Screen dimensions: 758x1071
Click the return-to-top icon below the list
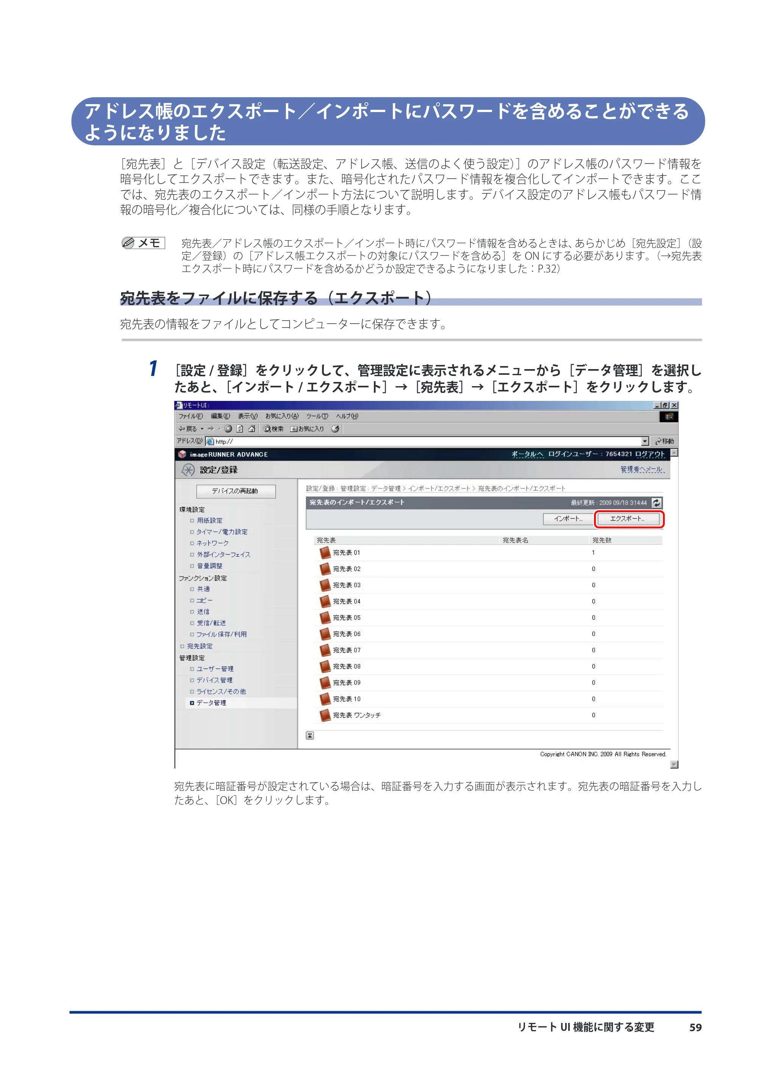(x=310, y=736)
